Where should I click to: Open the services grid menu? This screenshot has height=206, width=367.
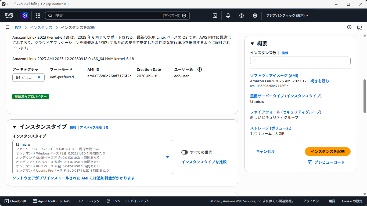[x=38, y=16]
